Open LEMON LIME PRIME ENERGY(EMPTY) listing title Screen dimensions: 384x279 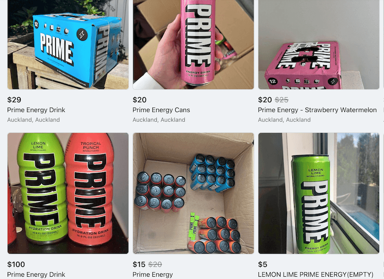(x=315, y=274)
